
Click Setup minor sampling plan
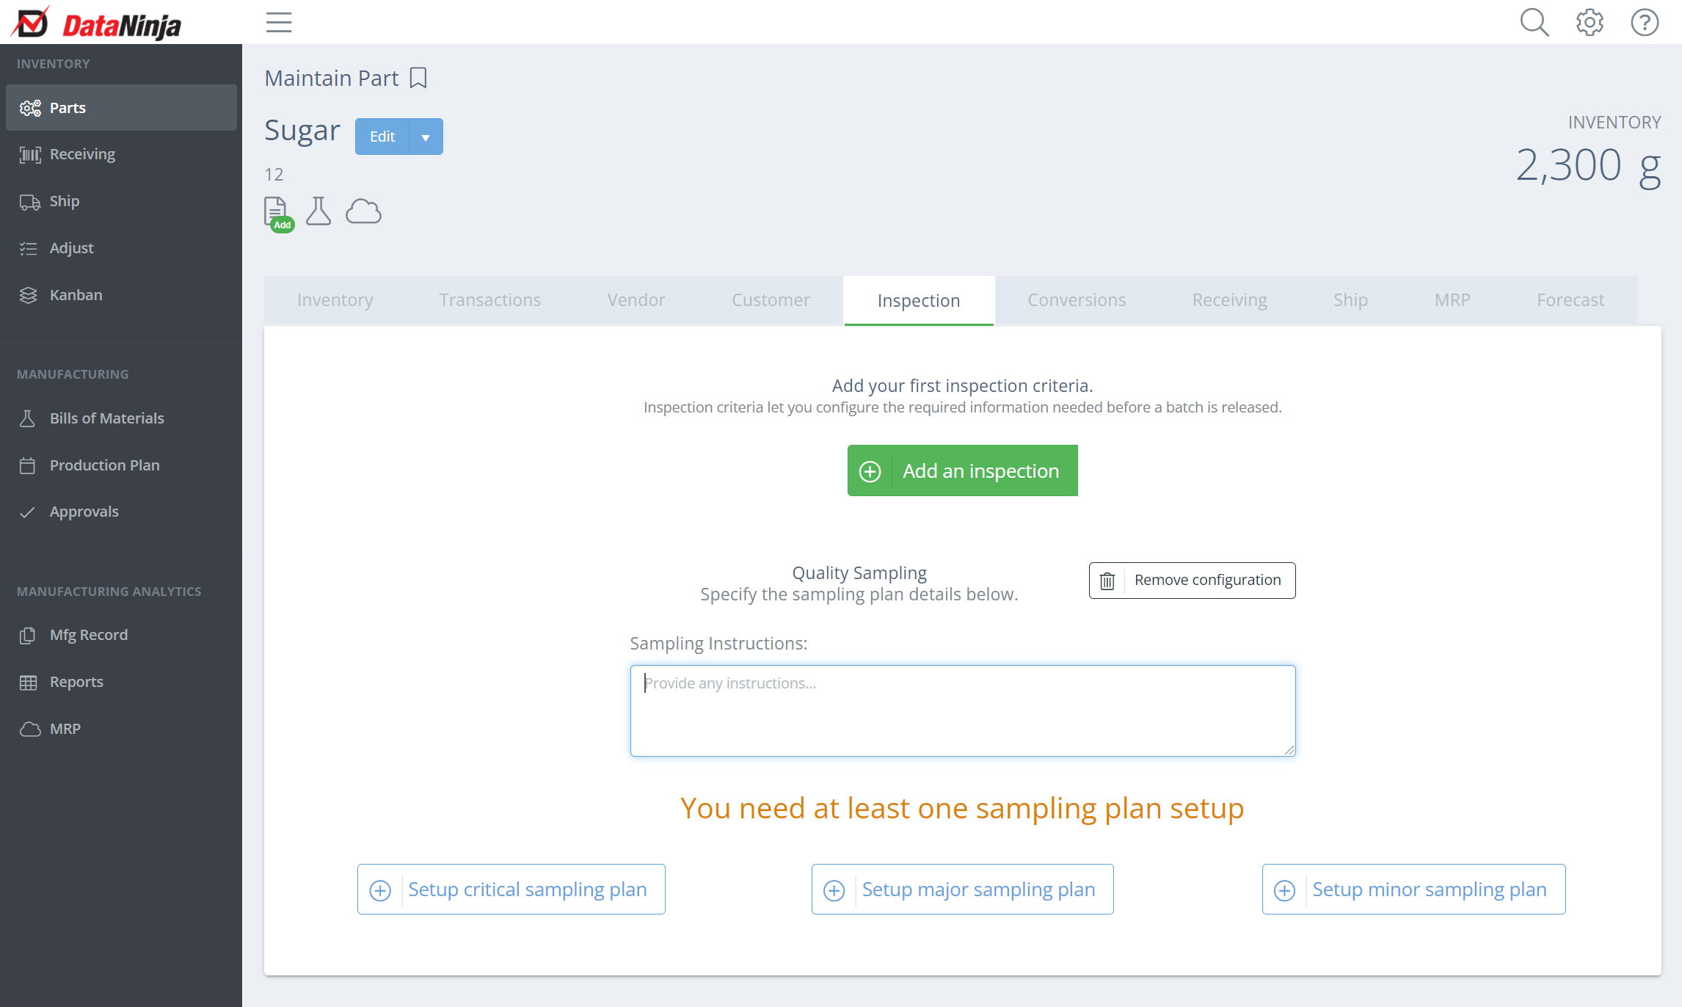click(x=1413, y=890)
